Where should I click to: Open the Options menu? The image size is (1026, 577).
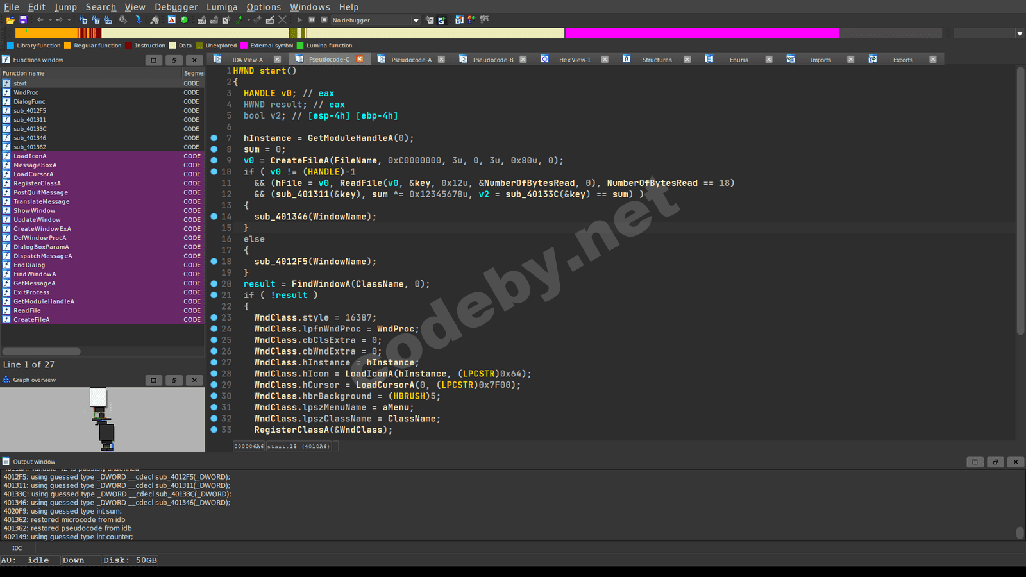pyautogui.click(x=264, y=7)
